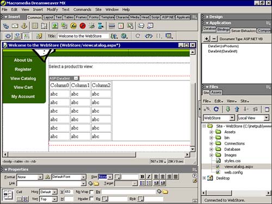Insert Date icon
This screenshot has width=272, height=204.
[121, 26]
